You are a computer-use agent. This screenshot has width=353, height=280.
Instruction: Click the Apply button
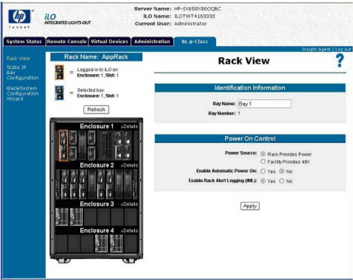pos(250,206)
